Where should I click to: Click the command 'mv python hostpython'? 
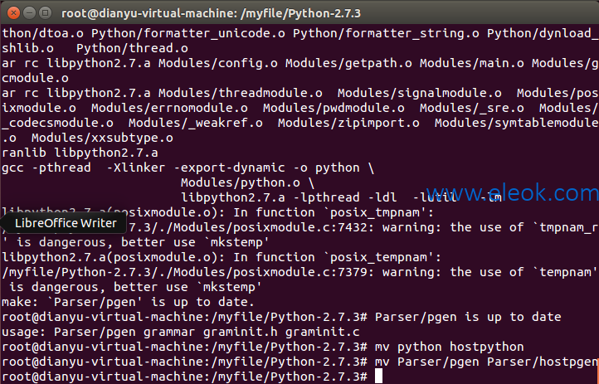[450, 347]
